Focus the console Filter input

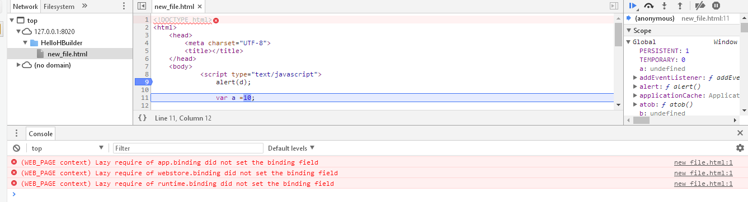[x=188, y=148]
